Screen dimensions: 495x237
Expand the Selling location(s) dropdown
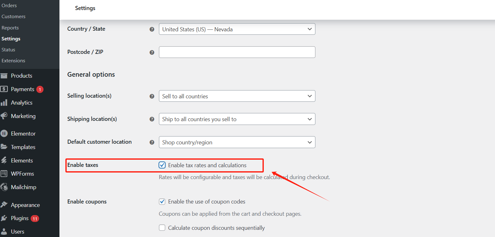pyautogui.click(x=237, y=96)
